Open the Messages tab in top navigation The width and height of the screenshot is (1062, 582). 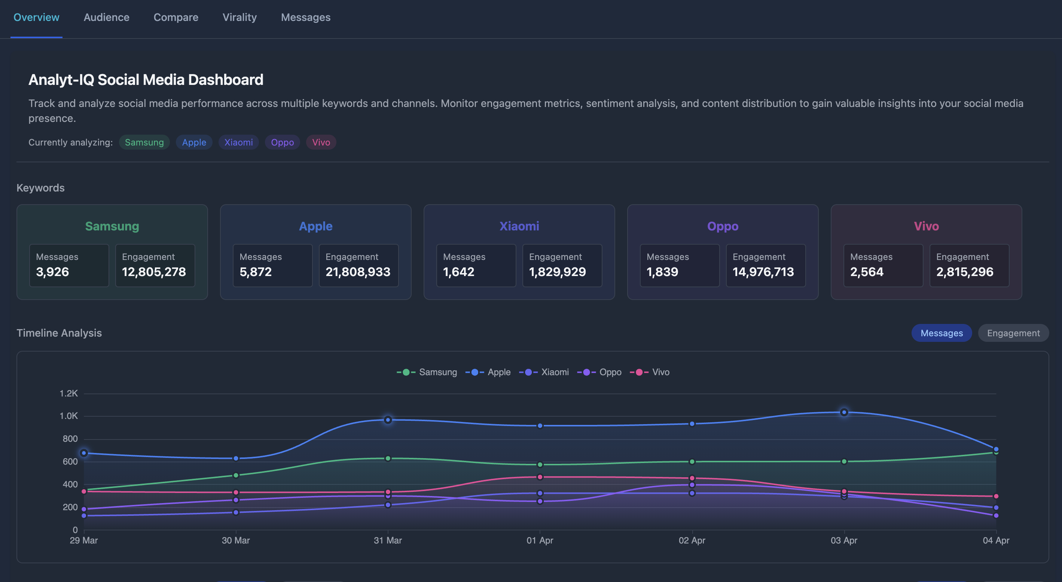pyautogui.click(x=305, y=17)
